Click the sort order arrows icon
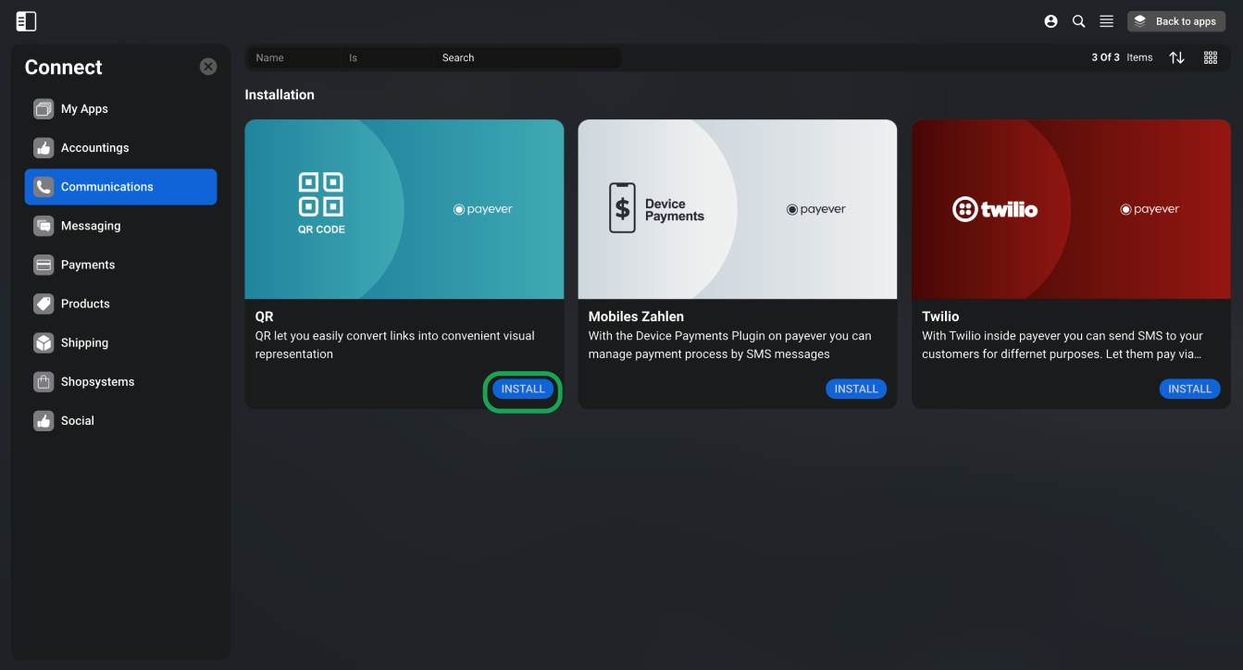This screenshot has width=1243, height=670. 1176,57
